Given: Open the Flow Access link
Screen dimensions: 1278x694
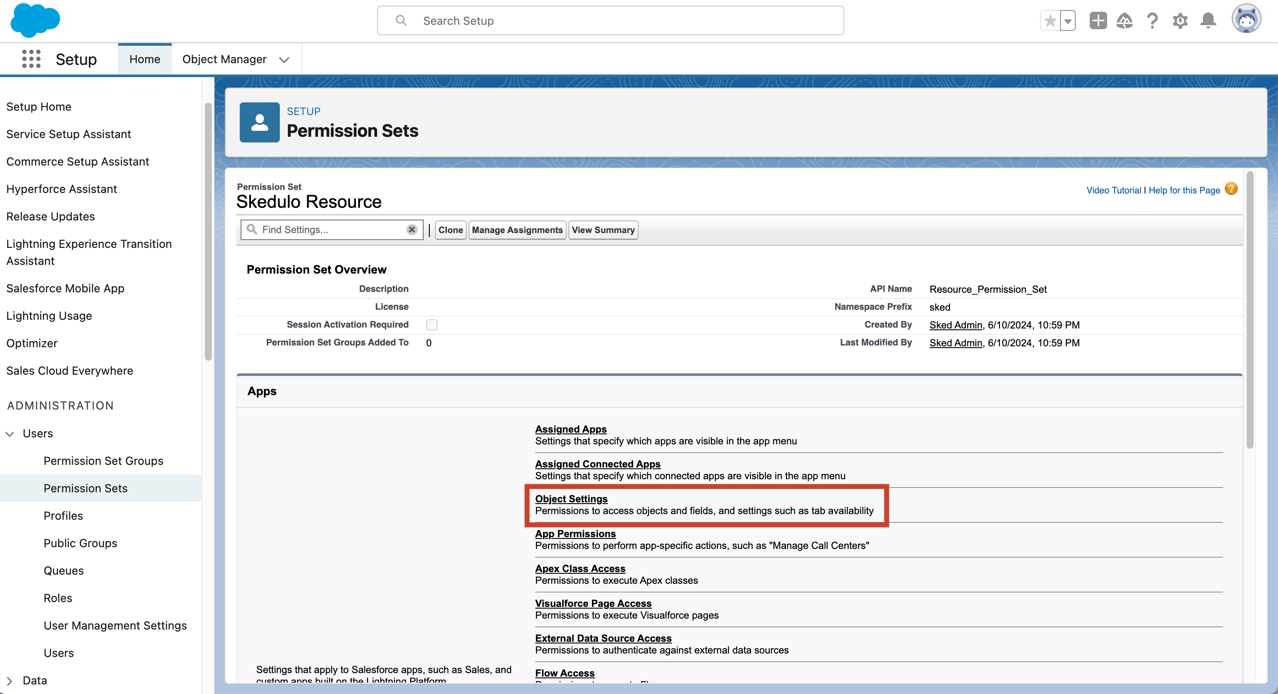Looking at the screenshot, I should pyautogui.click(x=564, y=673).
